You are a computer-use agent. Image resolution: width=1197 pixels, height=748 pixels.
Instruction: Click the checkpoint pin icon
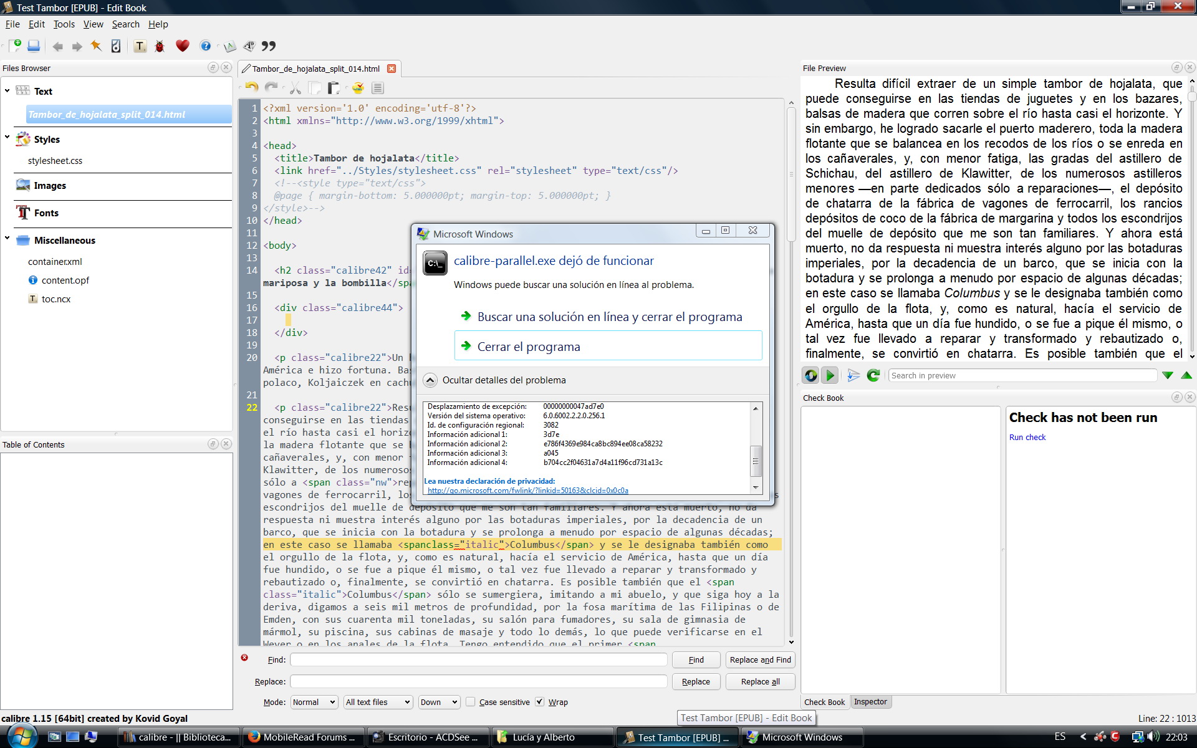[96, 46]
